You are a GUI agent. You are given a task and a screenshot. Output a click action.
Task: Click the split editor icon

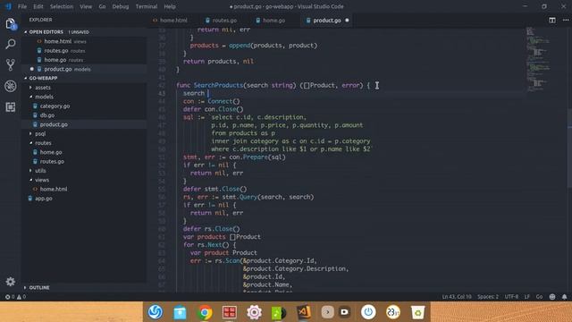[x=552, y=21]
